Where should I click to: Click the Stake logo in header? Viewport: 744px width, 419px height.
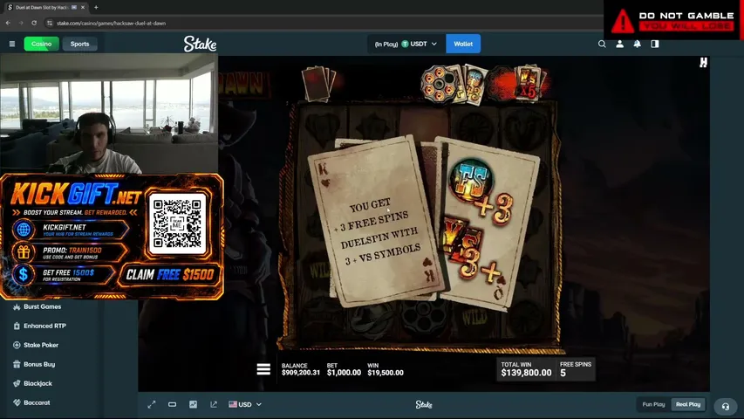(200, 44)
